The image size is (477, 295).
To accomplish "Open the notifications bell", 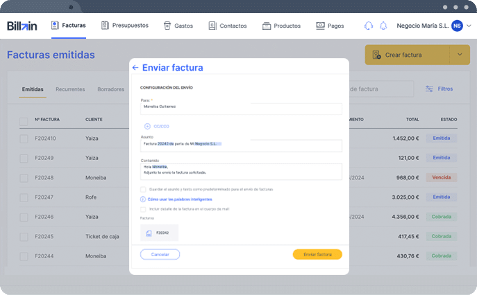I will coord(383,26).
